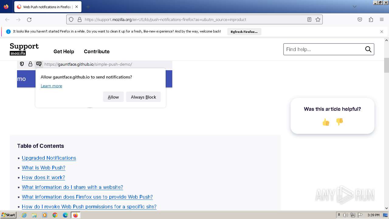Viewport: 389px width, 219px height.
Task: Click the network tray icon
Action: pyautogui.click(x=353, y=215)
